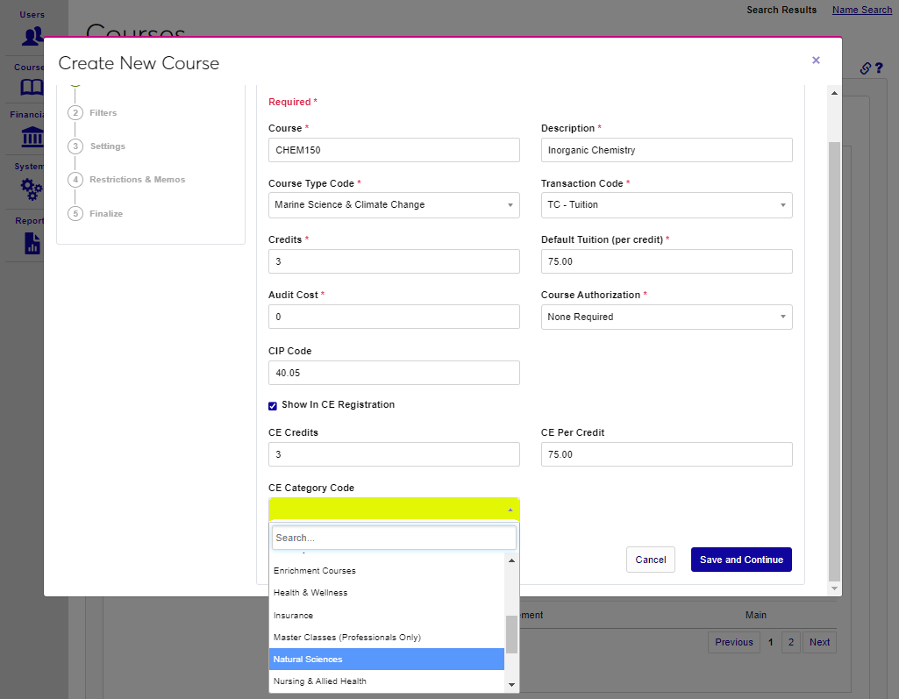The image size is (899, 699).
Task: Click the Save and Continue button
Action: [741, 560]
